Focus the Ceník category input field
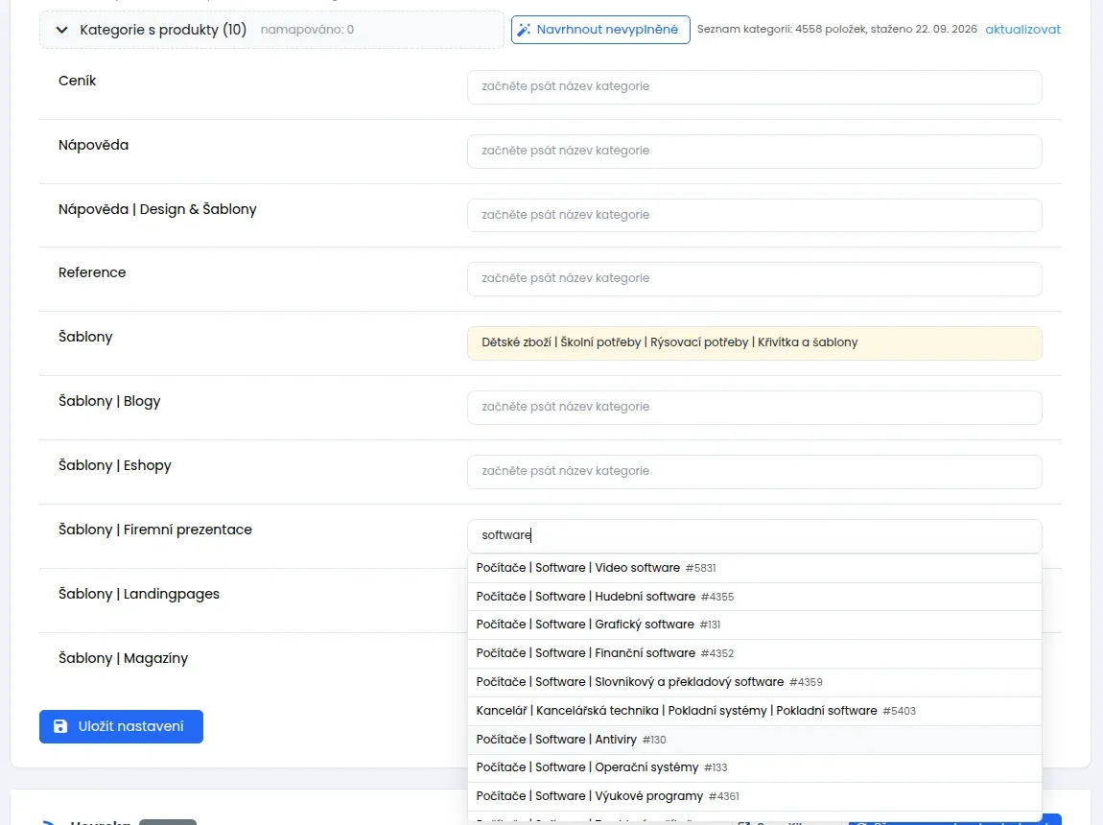 754,86
